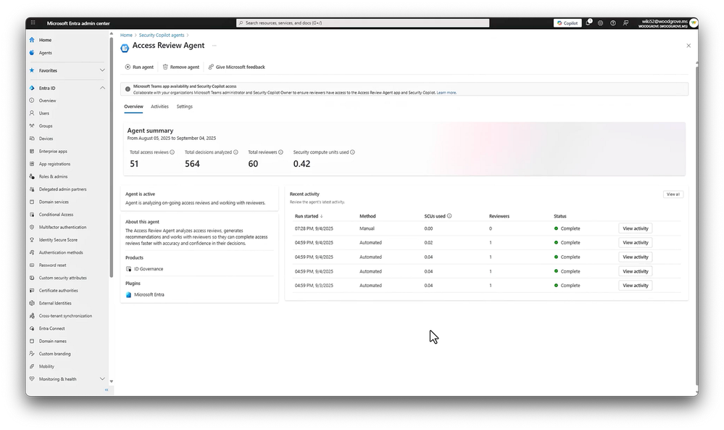
Task: Open Overview in the sidebar
Action: click(47, 101)
